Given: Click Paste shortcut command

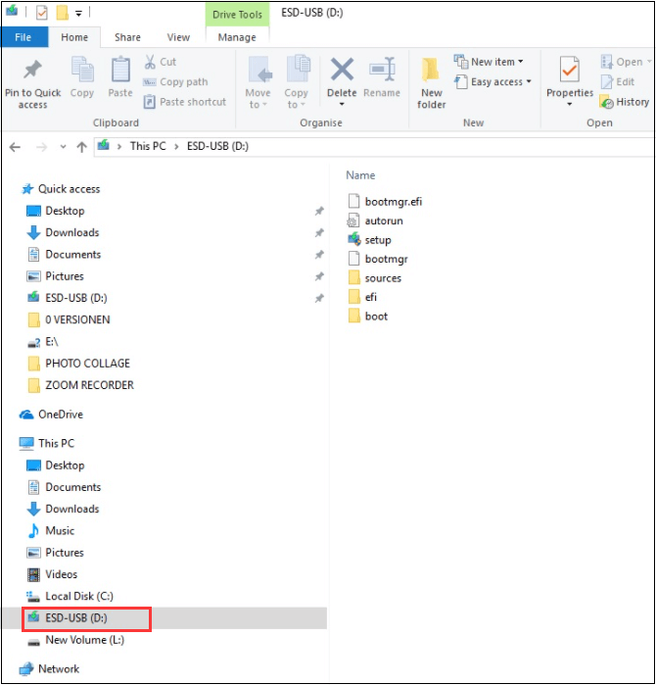Looking at the screenshot, I should pos(185,102).
